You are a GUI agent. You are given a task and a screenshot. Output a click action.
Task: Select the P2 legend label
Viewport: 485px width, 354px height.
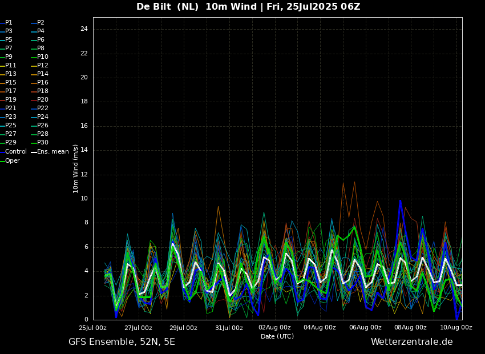point(41,23)
